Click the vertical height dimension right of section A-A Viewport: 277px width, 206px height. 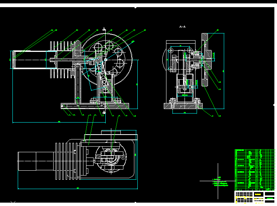tap(224, 71)
